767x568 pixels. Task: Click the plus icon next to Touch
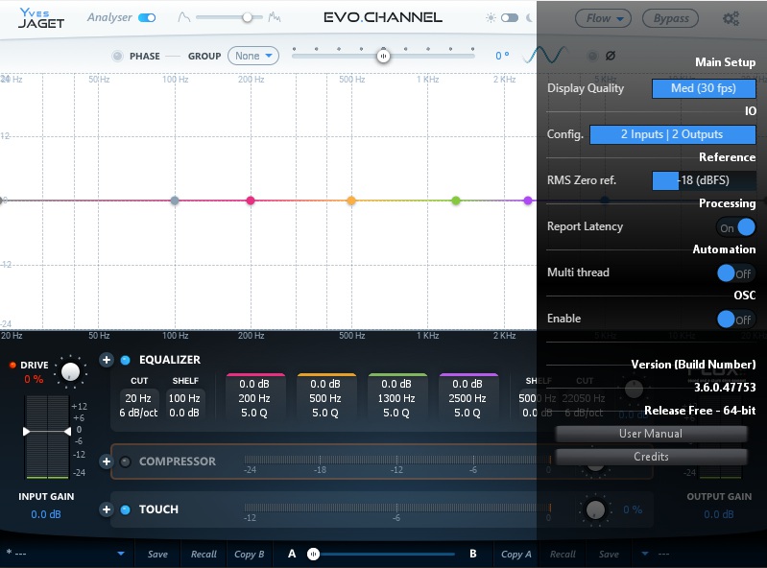pos(107,509)
